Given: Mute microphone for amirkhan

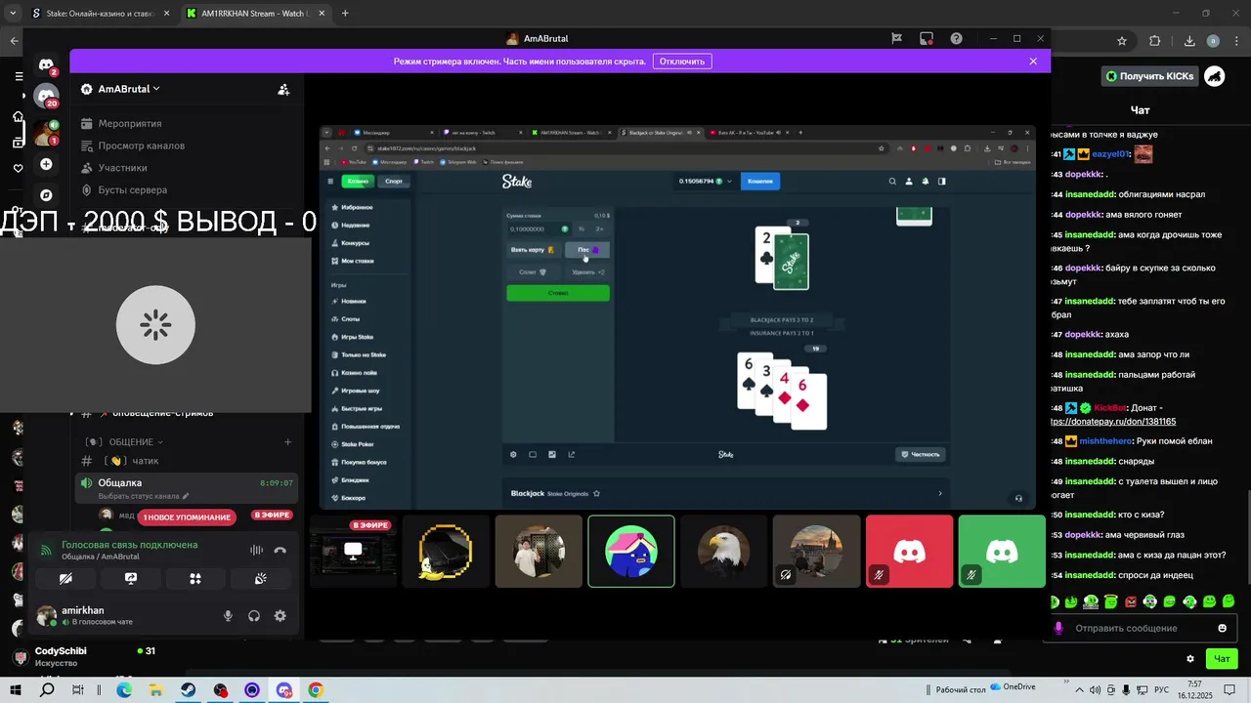Looking at the screenshot, I should [228, 616].
